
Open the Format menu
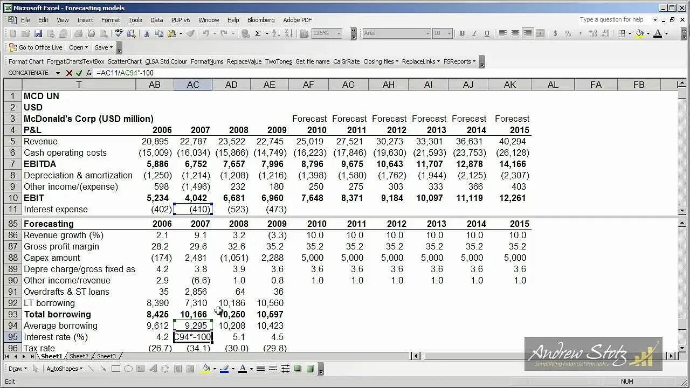point(111,20)
